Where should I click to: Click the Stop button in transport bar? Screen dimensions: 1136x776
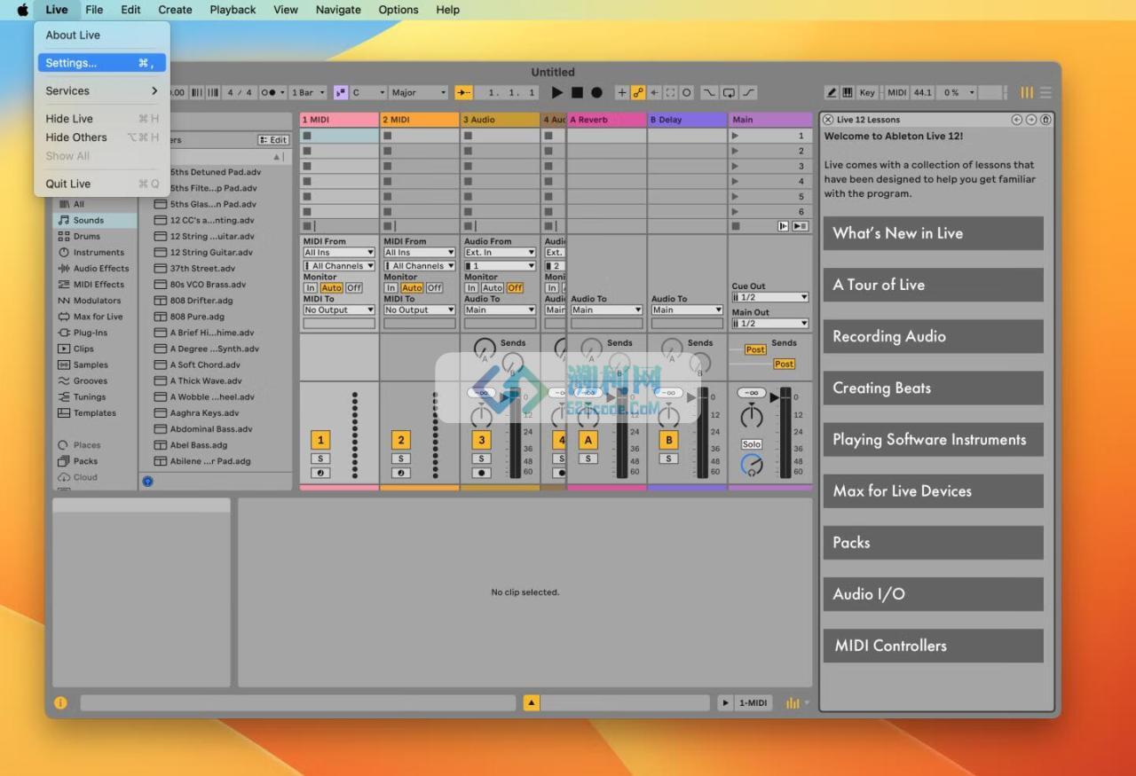(577, 92)
